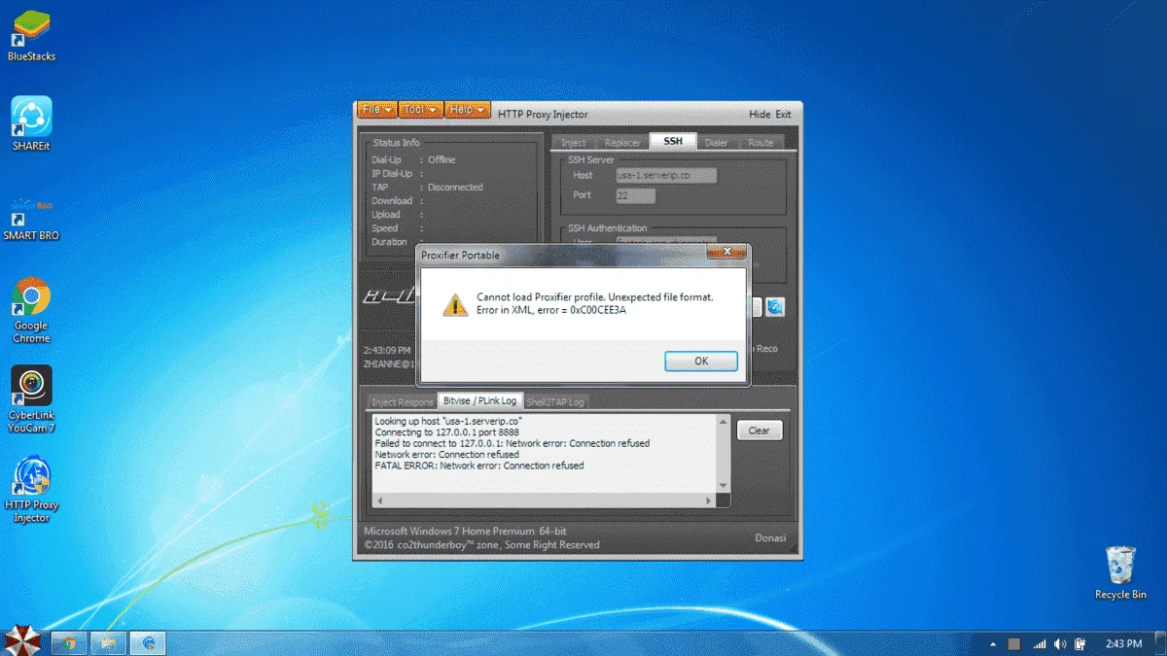Select the SMART BRO desktop shortcut
Image resolution: width=1167 pixels, height=656 pixels.
pos(31,218)
